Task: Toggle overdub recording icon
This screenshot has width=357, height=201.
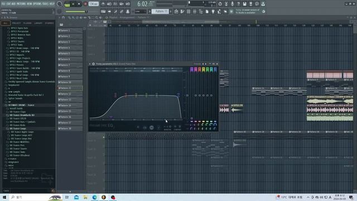Action: pyautogui.click(x=122, y=4)
